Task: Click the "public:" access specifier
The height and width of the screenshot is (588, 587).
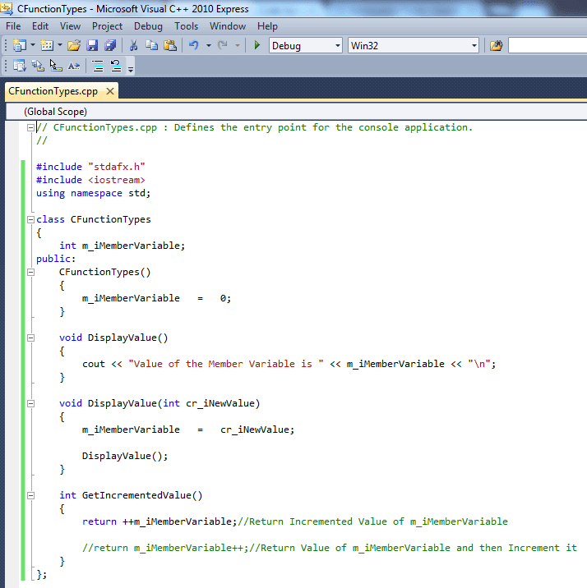Action: coord(56,259)
